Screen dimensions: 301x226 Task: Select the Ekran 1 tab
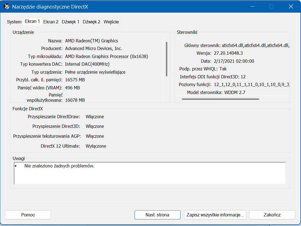pos(32,21)
